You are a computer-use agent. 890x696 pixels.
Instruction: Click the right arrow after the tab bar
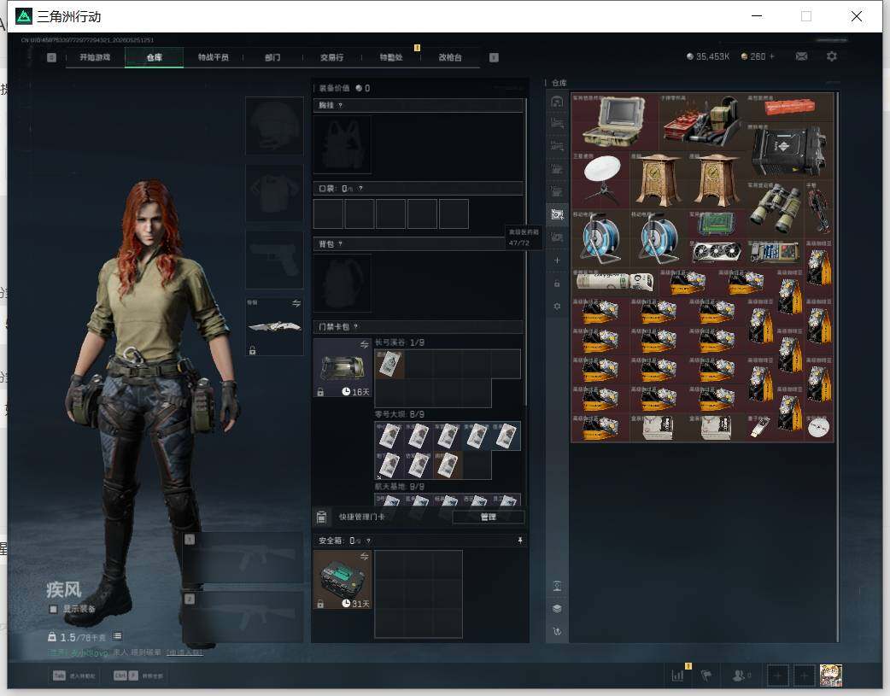pos(494,57)
